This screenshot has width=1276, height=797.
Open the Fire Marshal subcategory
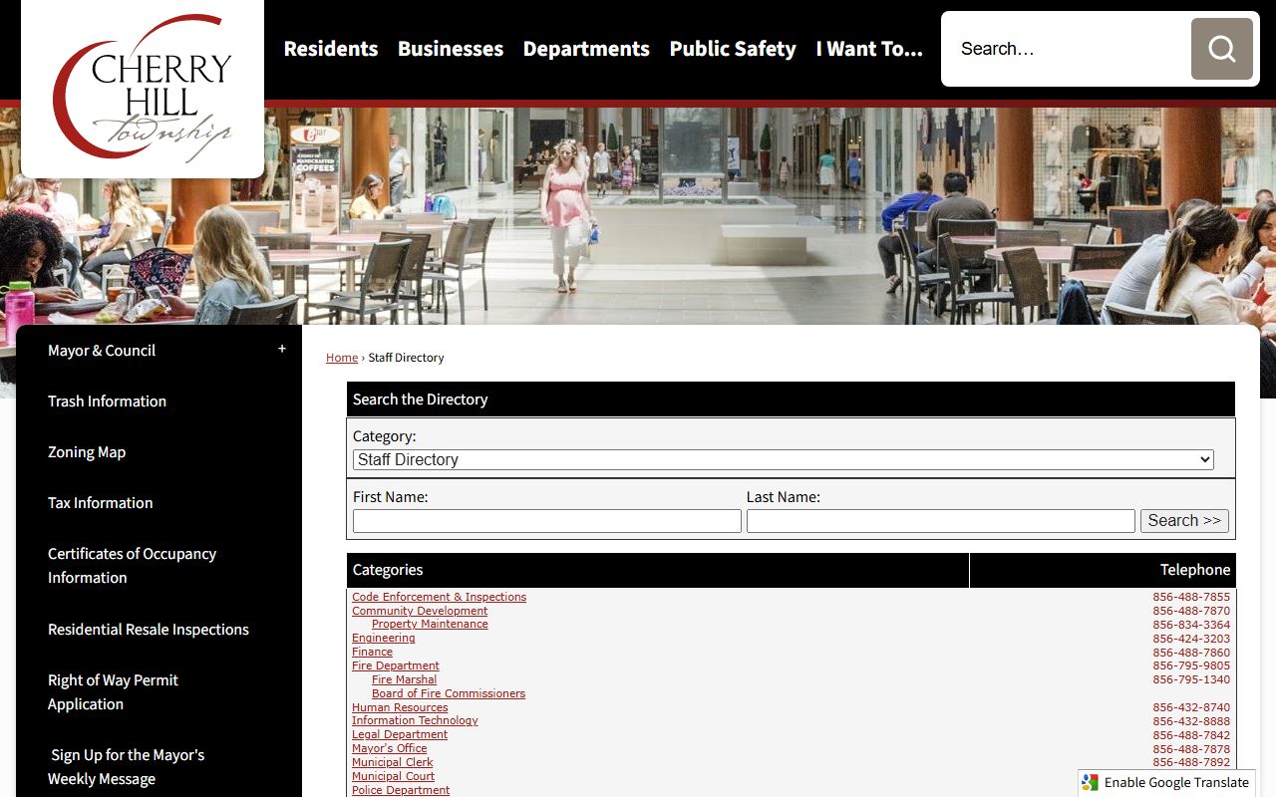(x=404, y=679)
